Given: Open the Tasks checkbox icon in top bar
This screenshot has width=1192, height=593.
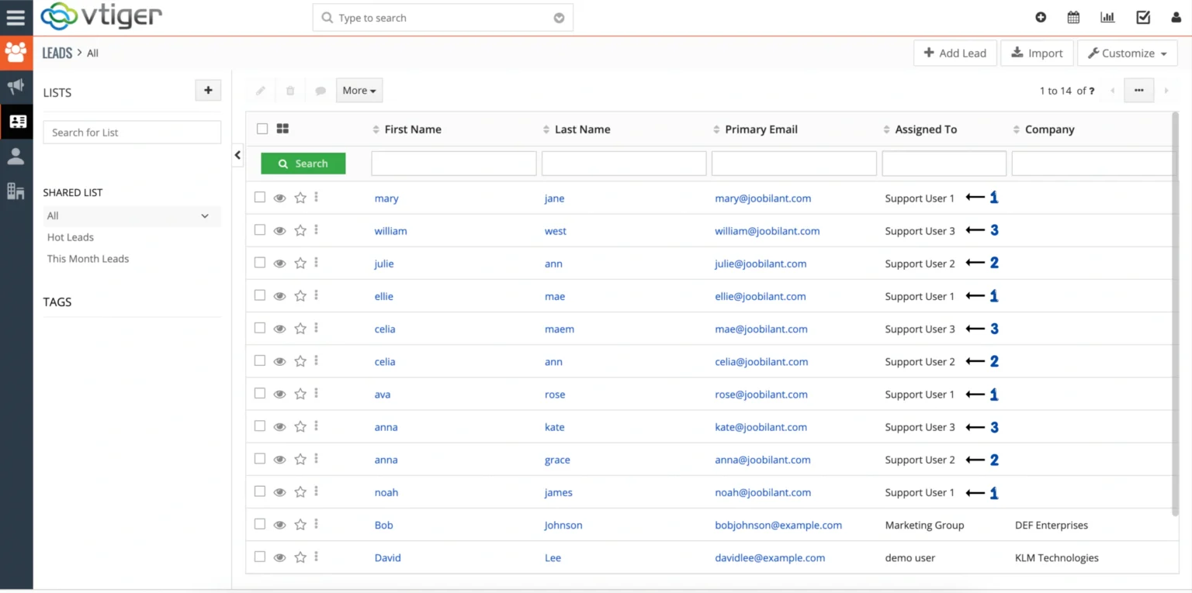Looking at the screenshot, I should (x=1142, y=17).
